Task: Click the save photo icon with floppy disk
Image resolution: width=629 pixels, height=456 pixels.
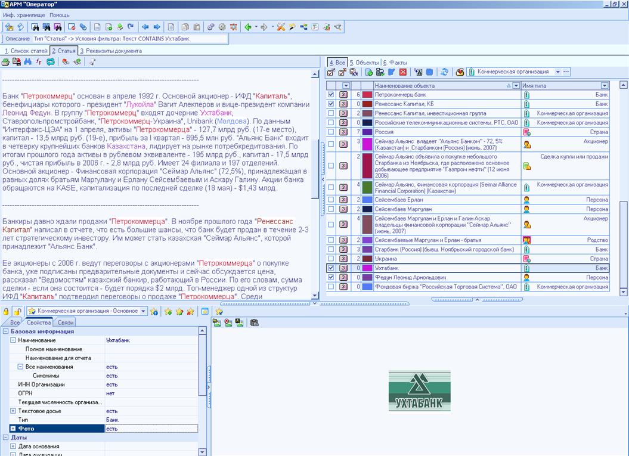Action: click(x=240, y=322)
